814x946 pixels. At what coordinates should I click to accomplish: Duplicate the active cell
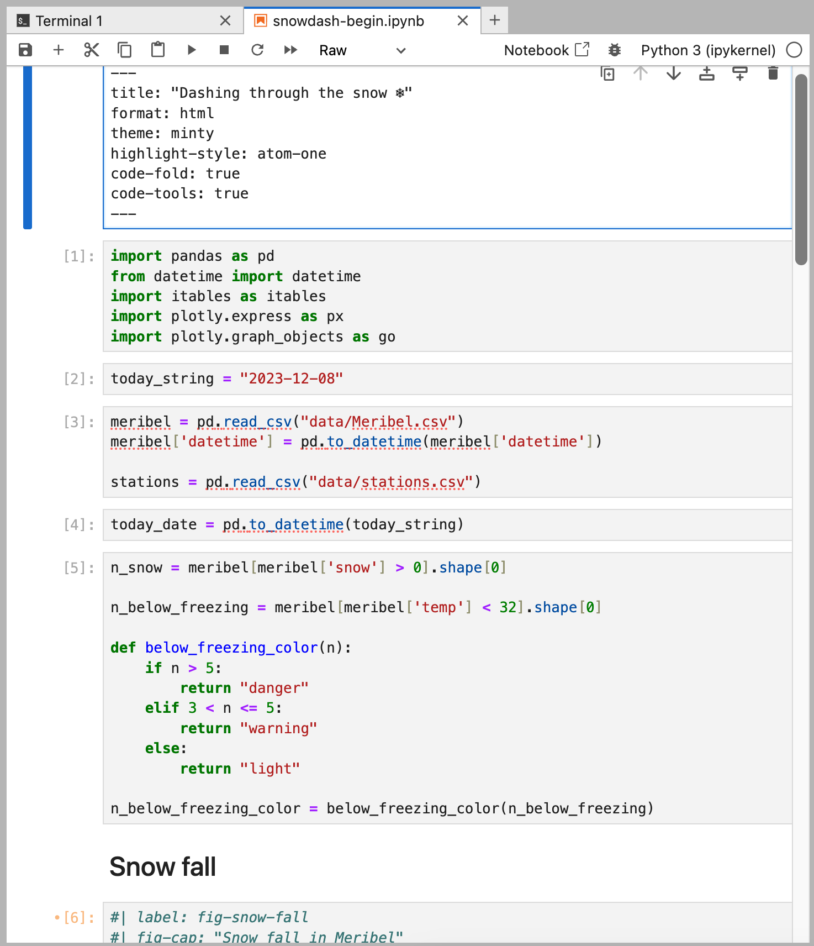607,73
